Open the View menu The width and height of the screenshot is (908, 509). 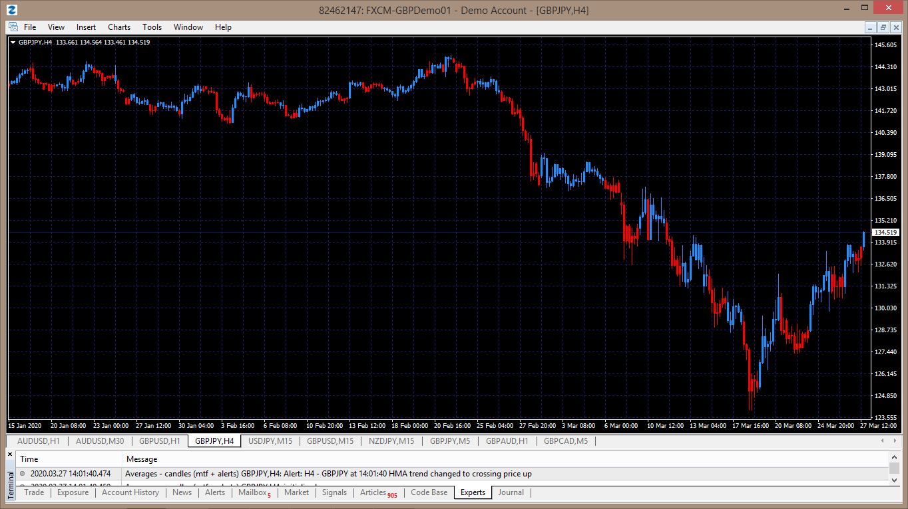point(57,27)
